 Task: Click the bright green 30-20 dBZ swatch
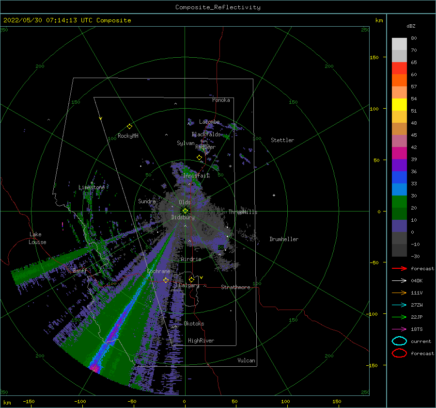coord(399,201)
